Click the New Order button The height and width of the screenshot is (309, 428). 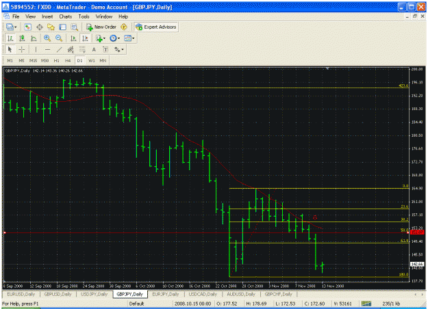tap(101, 27)
